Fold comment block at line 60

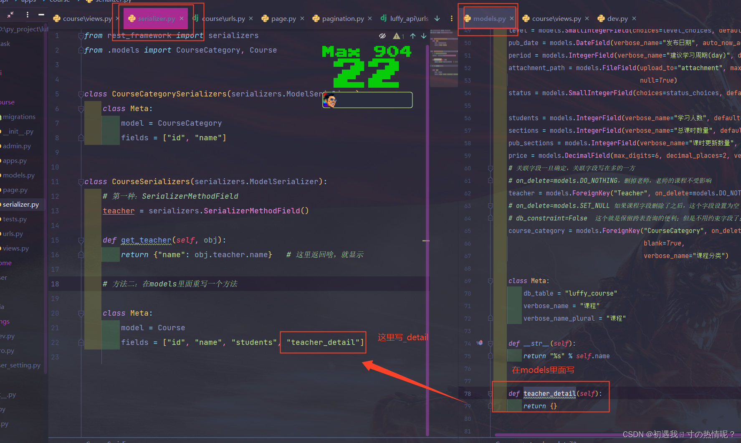[491, 168]
